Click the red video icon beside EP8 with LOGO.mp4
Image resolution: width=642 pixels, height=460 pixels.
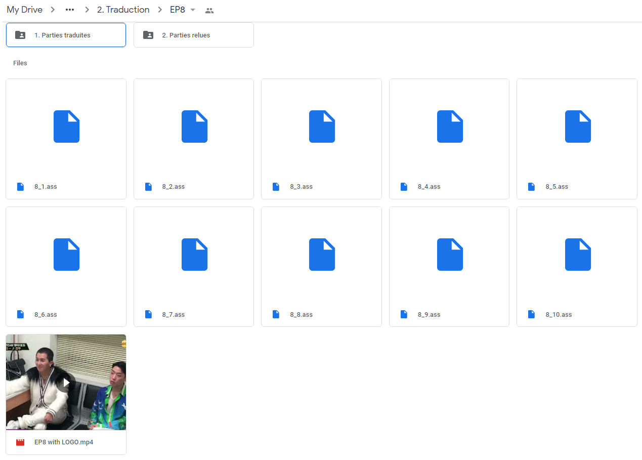[20, 442]
